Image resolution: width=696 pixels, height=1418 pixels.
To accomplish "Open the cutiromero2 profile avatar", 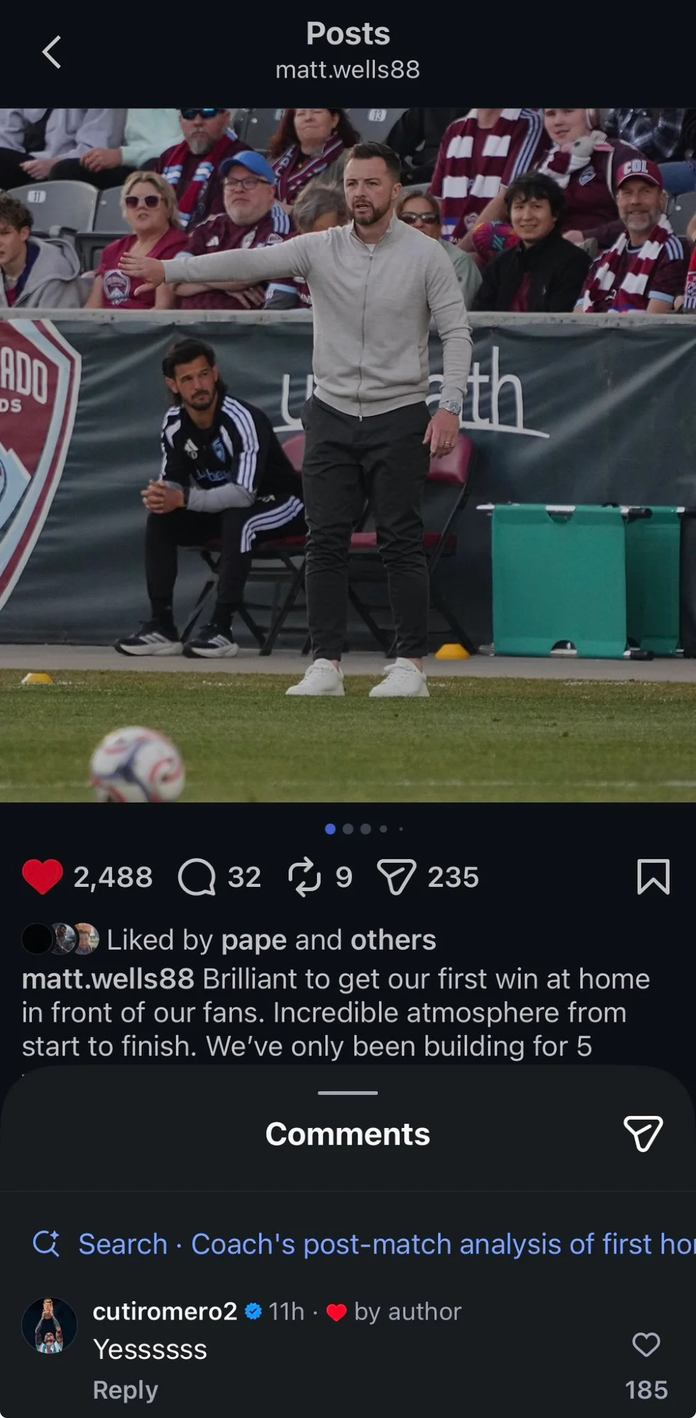I will 49,1326.
